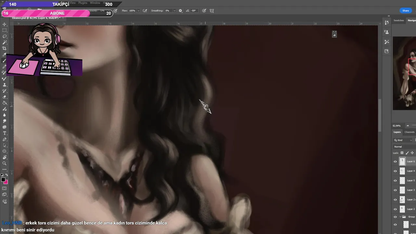
Task: Select the Eraser tool
Action: [5, 97]
